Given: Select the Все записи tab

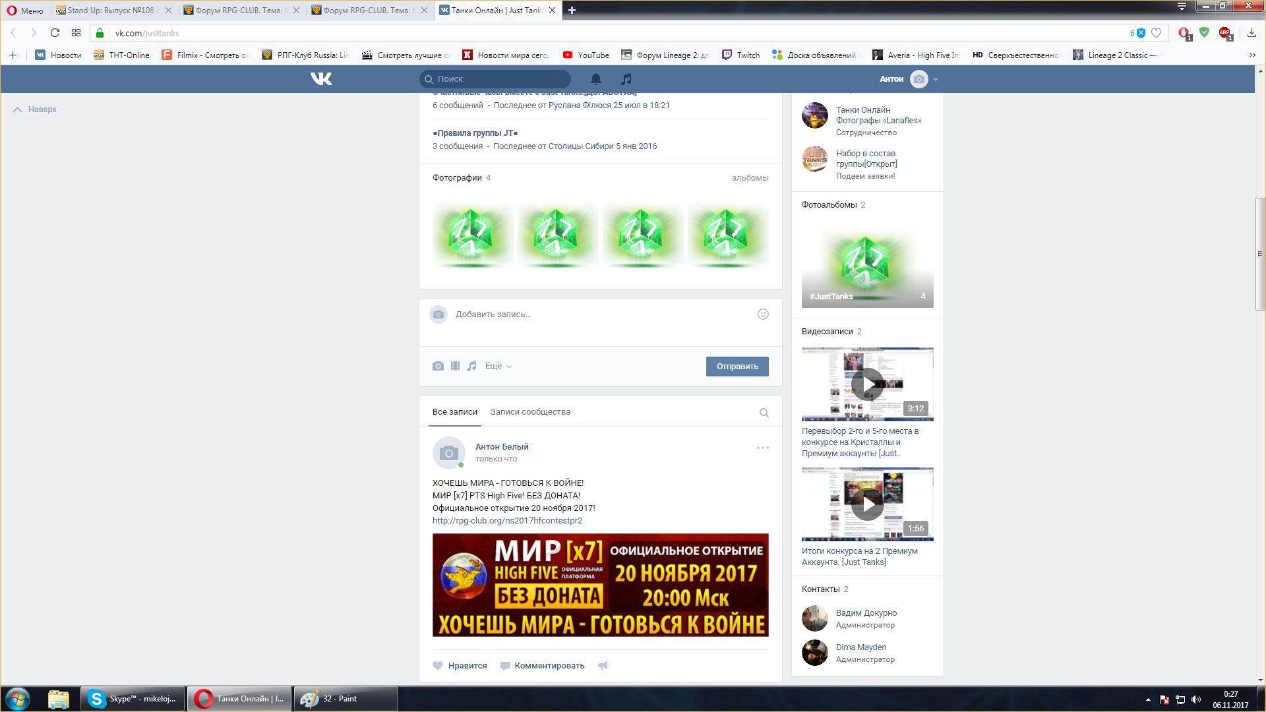Looking at the screenshot, I should click(454, 412).
